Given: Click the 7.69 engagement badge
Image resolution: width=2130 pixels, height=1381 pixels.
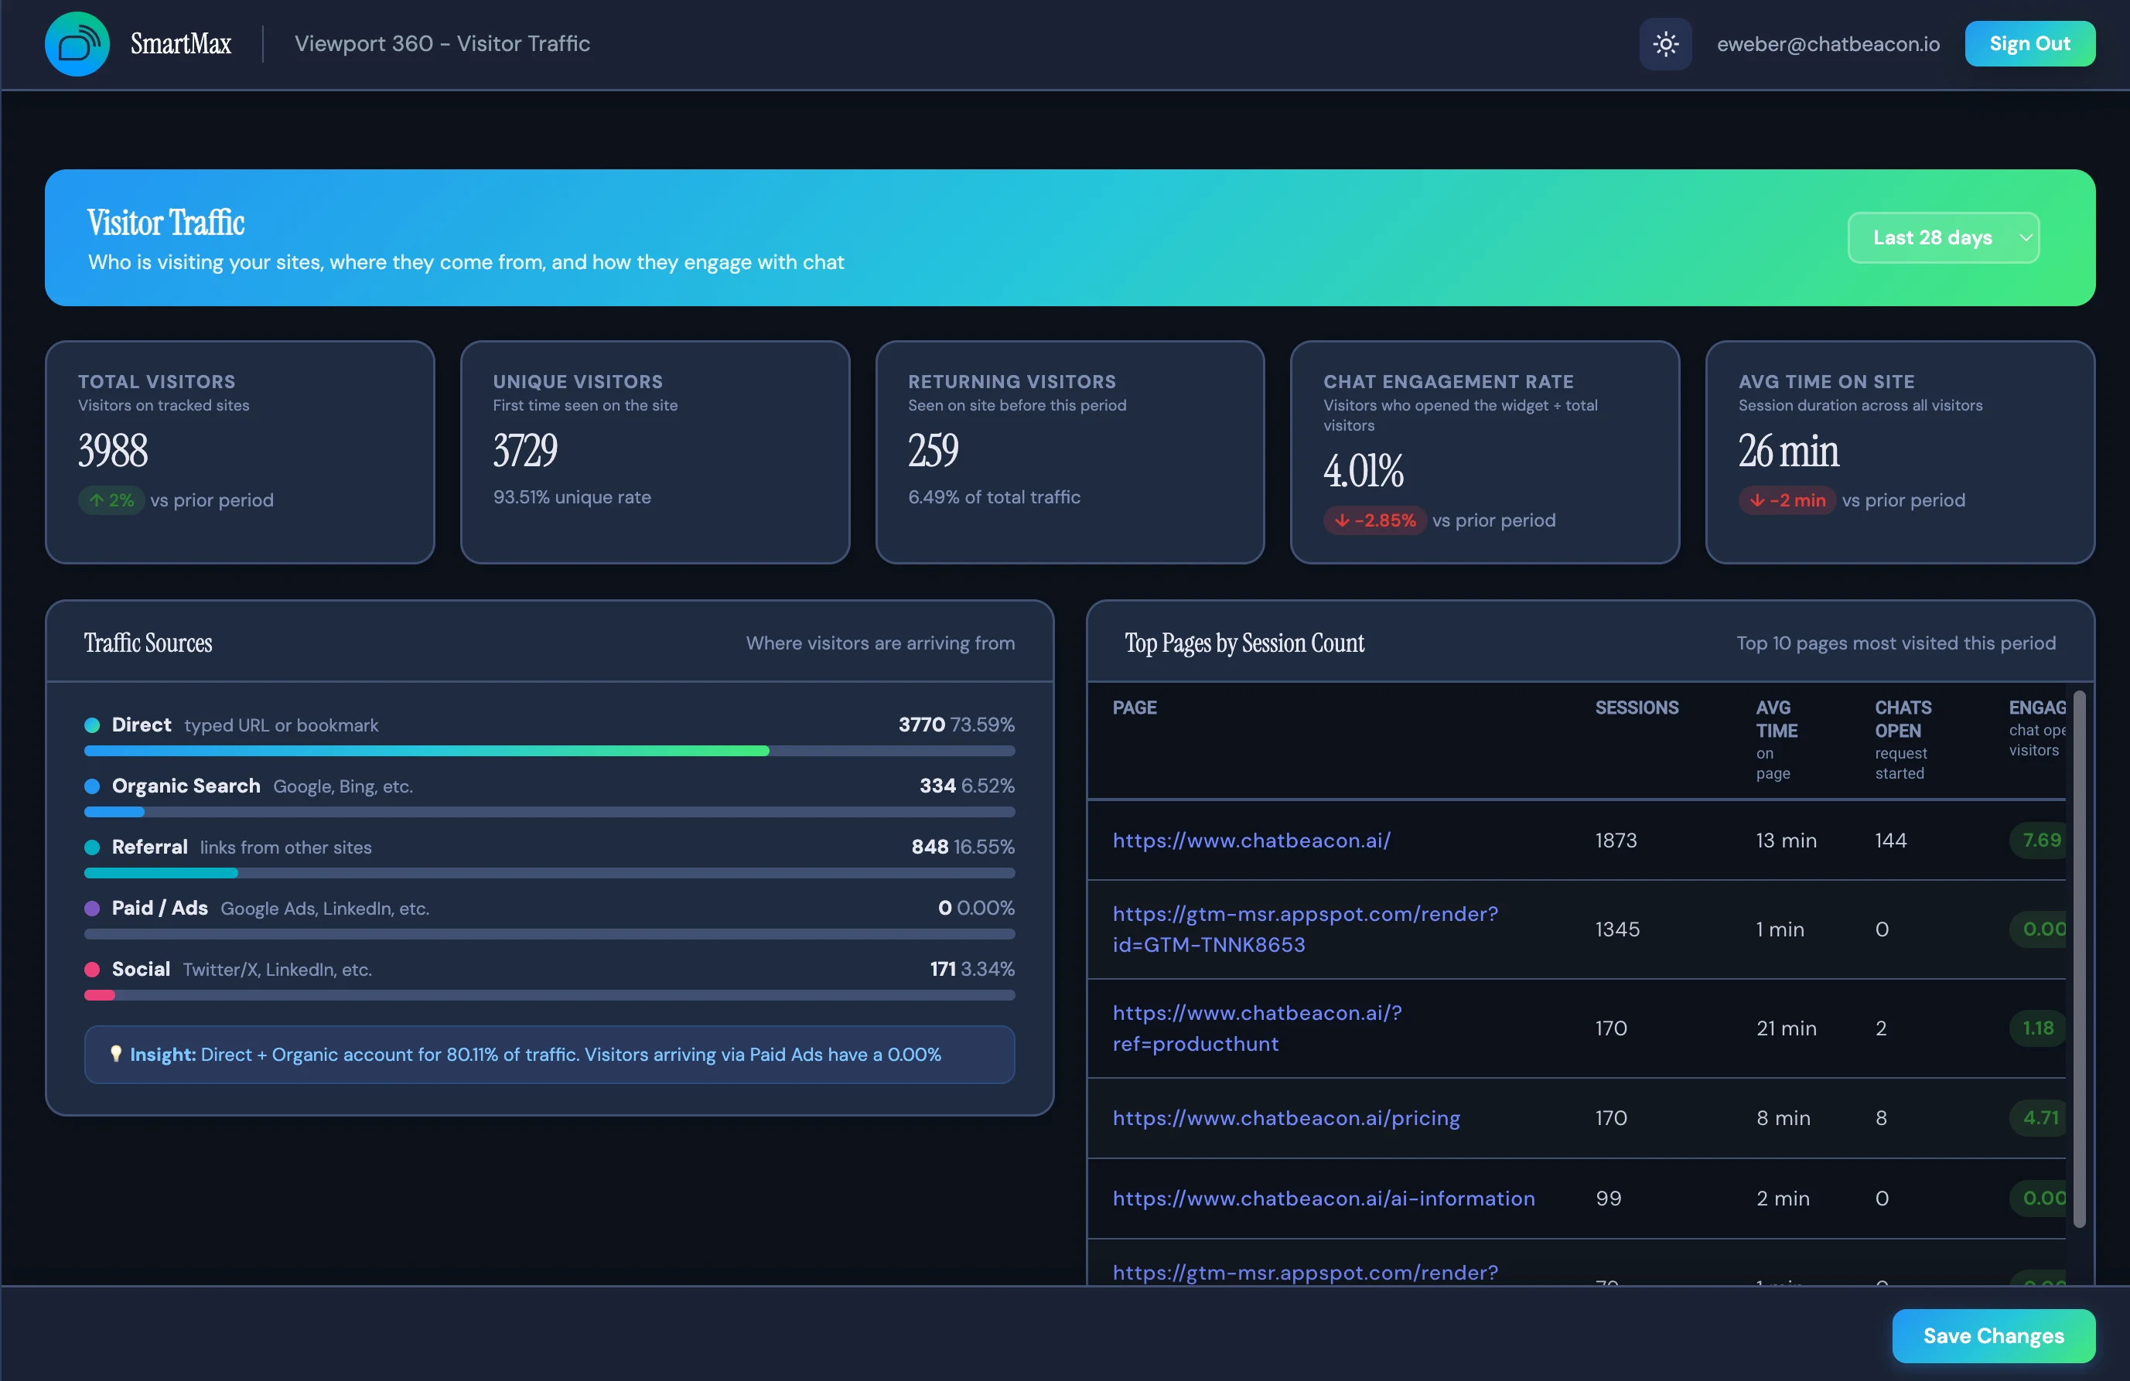Looking at the screenshot, I should pos(2039,840).
